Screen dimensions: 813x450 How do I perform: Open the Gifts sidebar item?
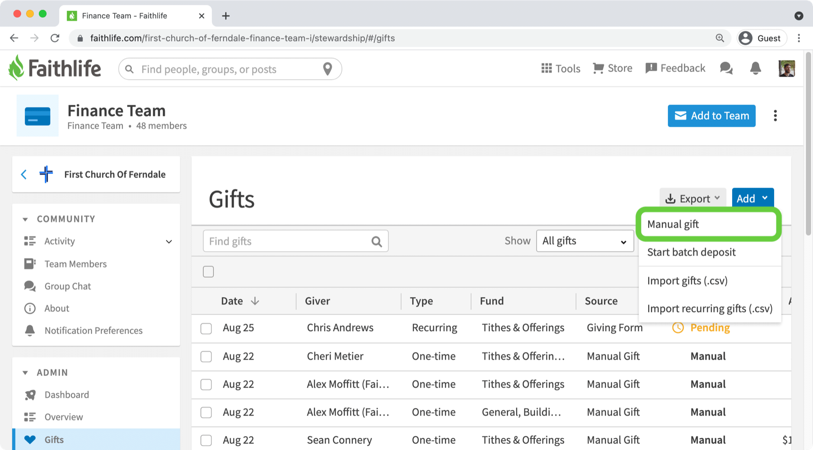96,440
